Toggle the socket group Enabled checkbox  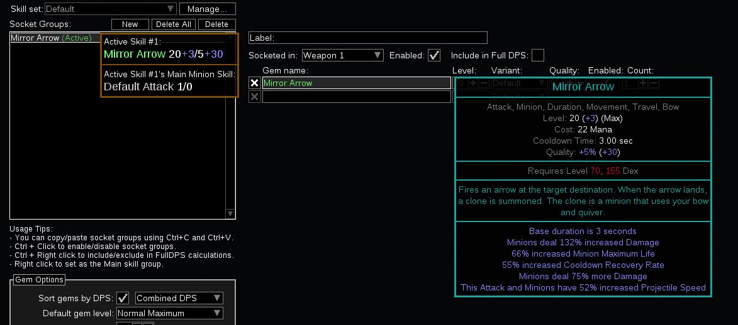coord(434,55)
